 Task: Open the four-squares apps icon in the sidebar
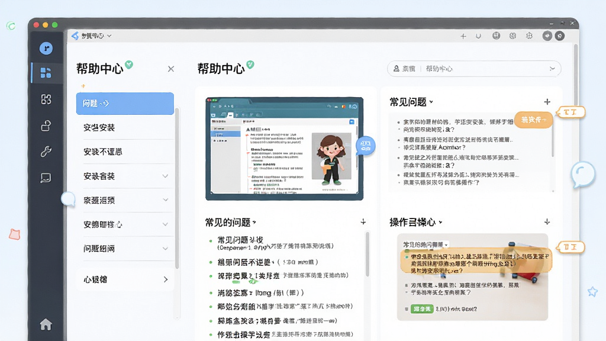coord(46,99)
